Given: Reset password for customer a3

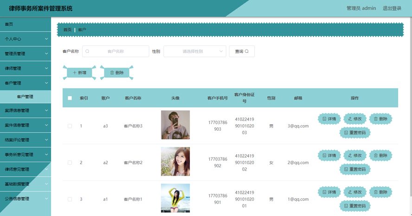Looking at the screenshot, I should (355, 133).
